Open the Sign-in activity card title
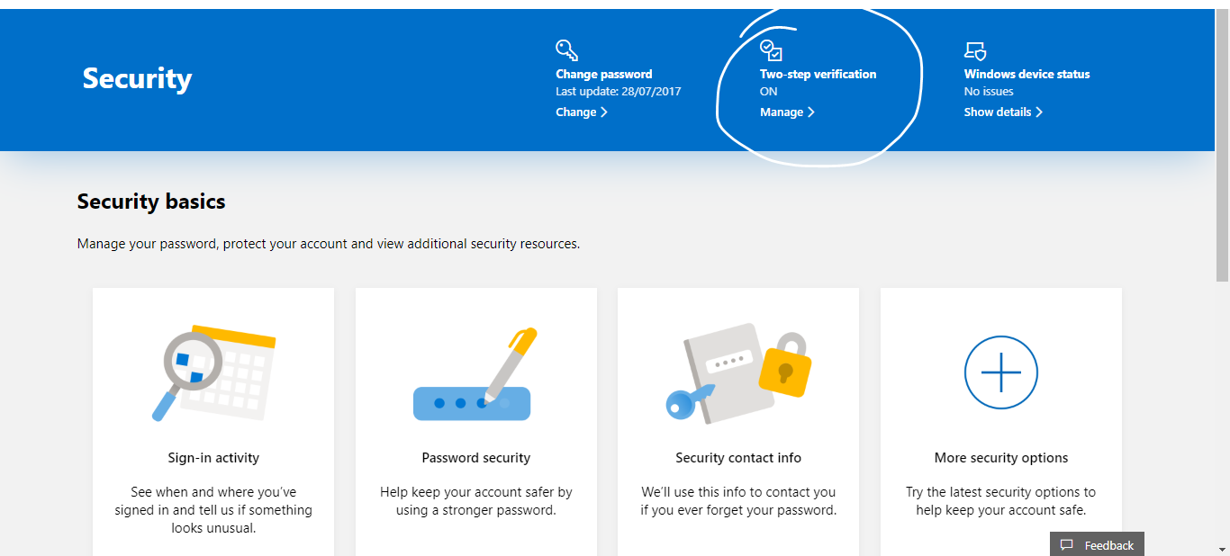 tap(213, 458)
